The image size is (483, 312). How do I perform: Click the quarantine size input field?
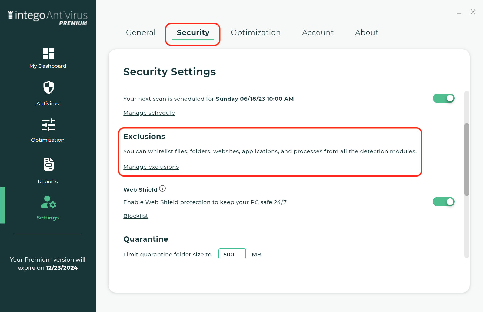click(232, 254)
